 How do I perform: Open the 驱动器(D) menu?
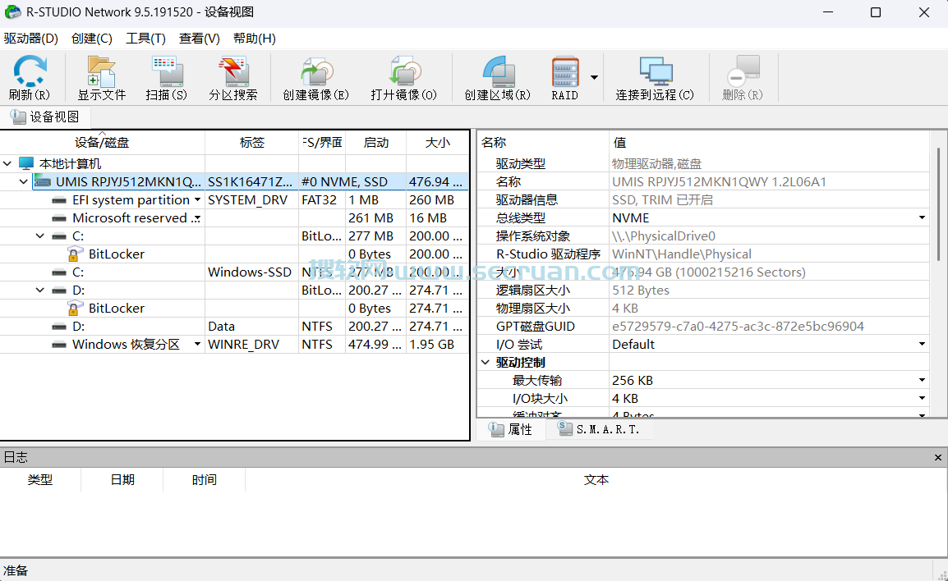pyautogui.click(x=31, y=38)
